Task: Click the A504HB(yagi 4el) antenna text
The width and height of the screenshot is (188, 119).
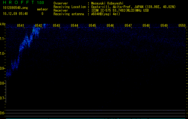Action: pyautogui.click(x=106, y=14)
